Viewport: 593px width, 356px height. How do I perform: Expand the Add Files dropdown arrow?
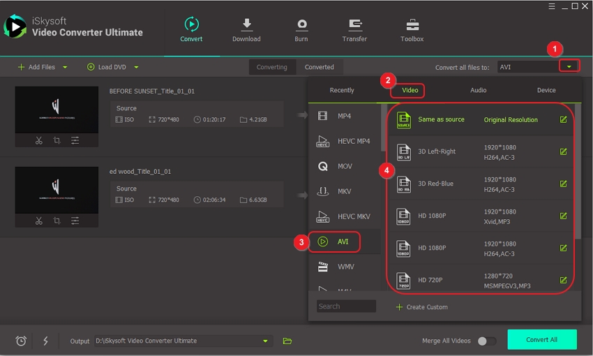pyautogui.click(x=65, y=67)
